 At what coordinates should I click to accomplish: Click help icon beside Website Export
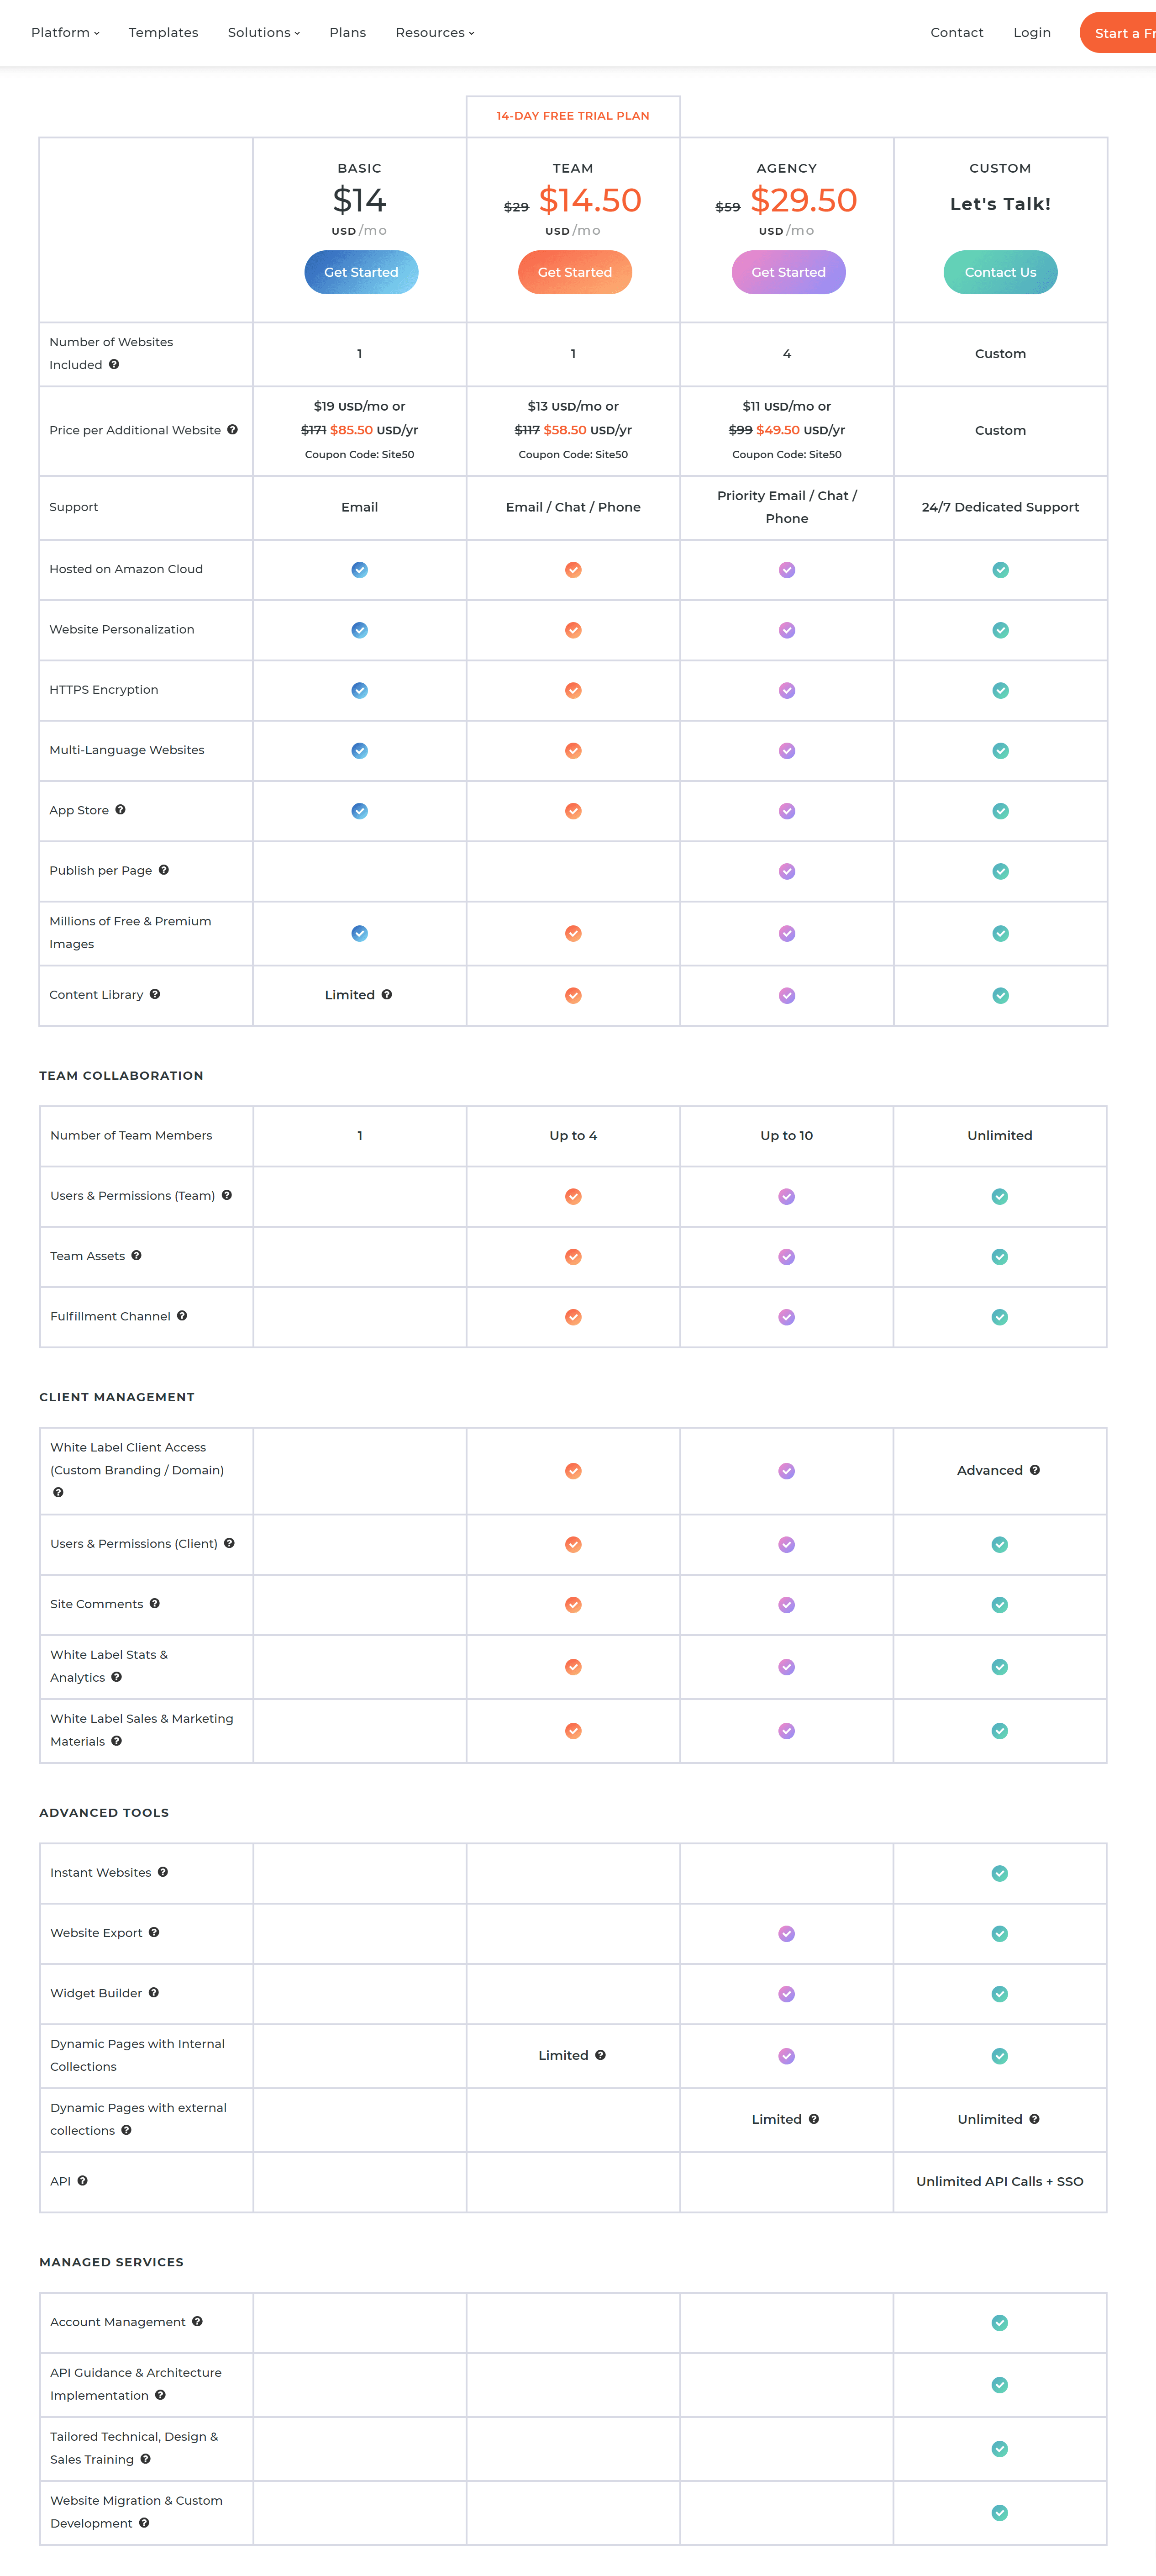(x=154, y=1932)
